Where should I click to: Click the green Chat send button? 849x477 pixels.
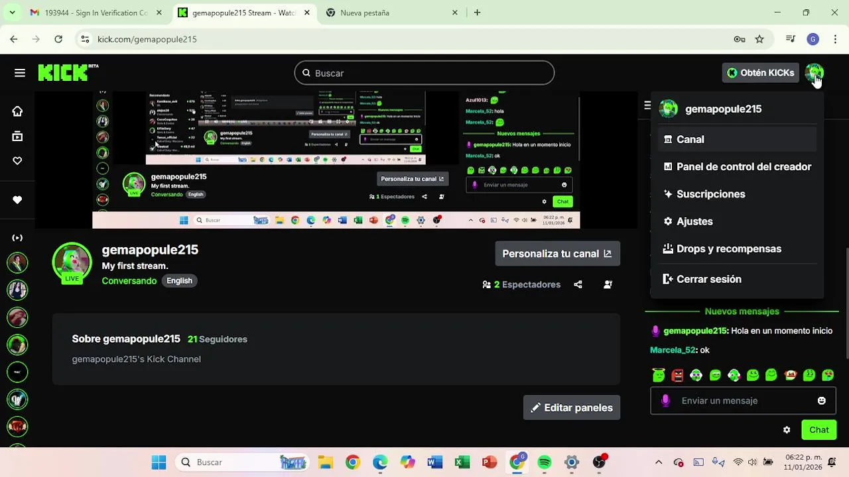coord(818,430)
